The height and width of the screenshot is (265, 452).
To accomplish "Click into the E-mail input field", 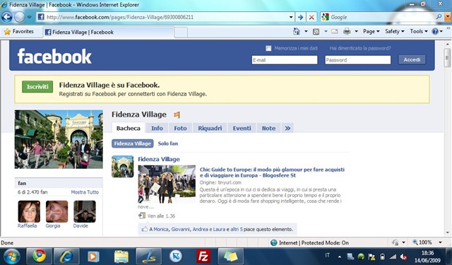I will click(x=285, y=60).
